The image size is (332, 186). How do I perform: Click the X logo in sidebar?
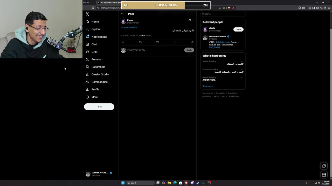coord(87,14)
